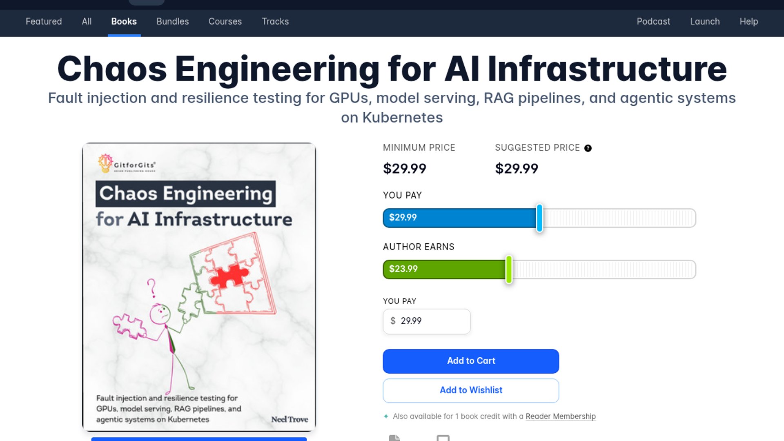Image resolution: width=784 pixels, height=441 pixels.
Task: Click the suggested price help icon
Action: 588,148
